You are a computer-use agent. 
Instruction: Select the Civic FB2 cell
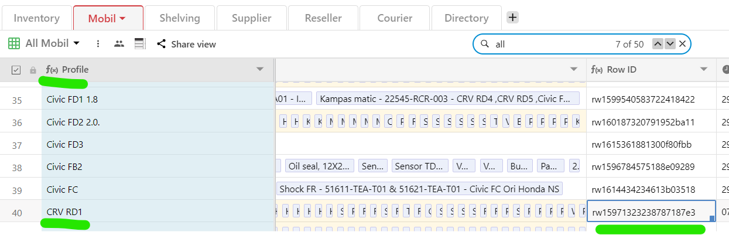[x=158, y=167]
